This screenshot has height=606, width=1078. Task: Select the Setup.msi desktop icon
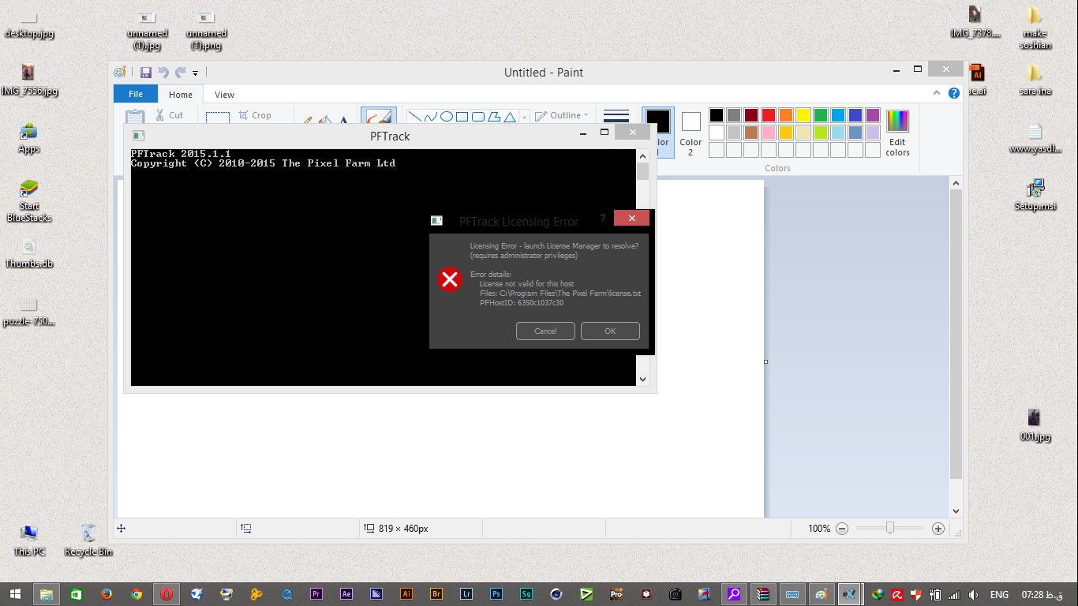point(1035,195)
